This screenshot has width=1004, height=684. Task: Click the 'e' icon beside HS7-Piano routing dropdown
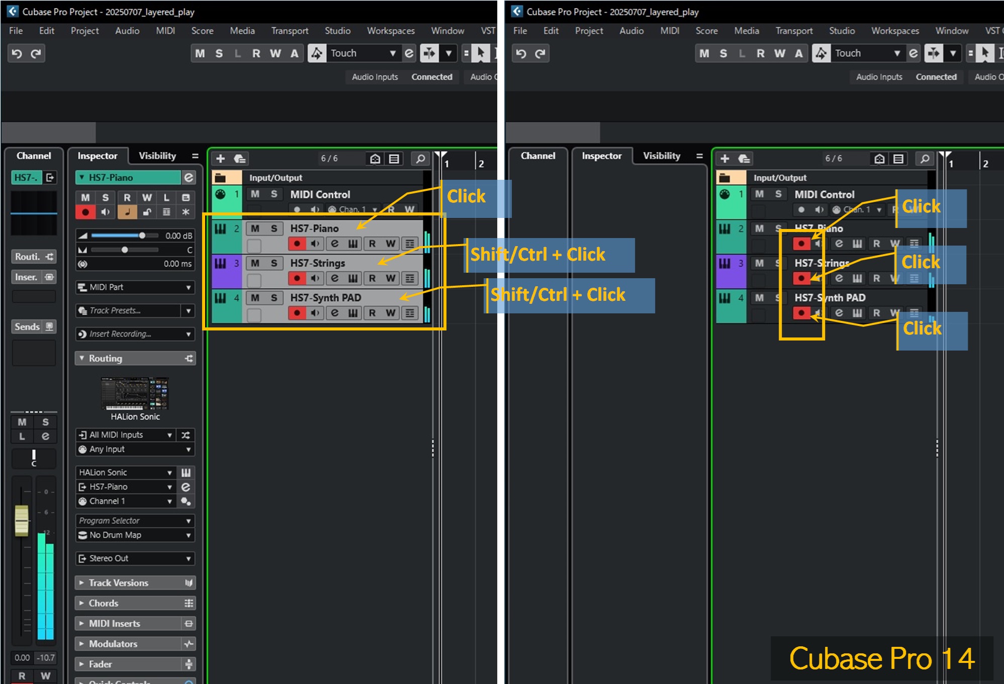tap(186, 487)
